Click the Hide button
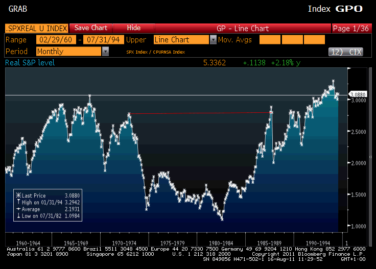This screenshot has height=269, width=376. pos(133,28)
